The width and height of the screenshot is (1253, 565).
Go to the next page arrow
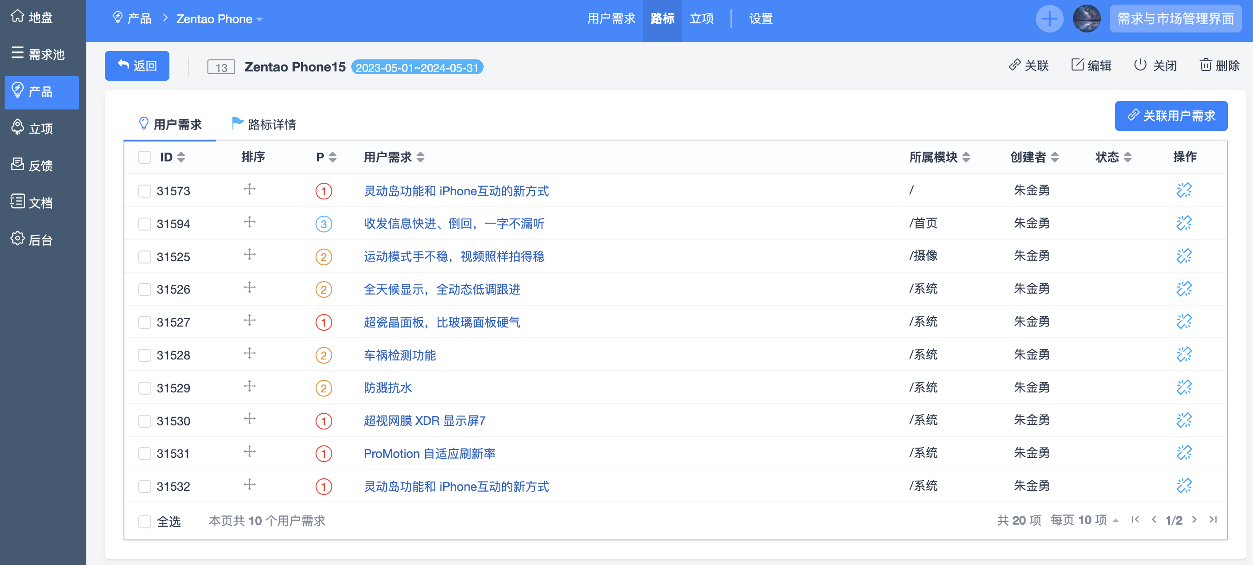click(1194, 520)
